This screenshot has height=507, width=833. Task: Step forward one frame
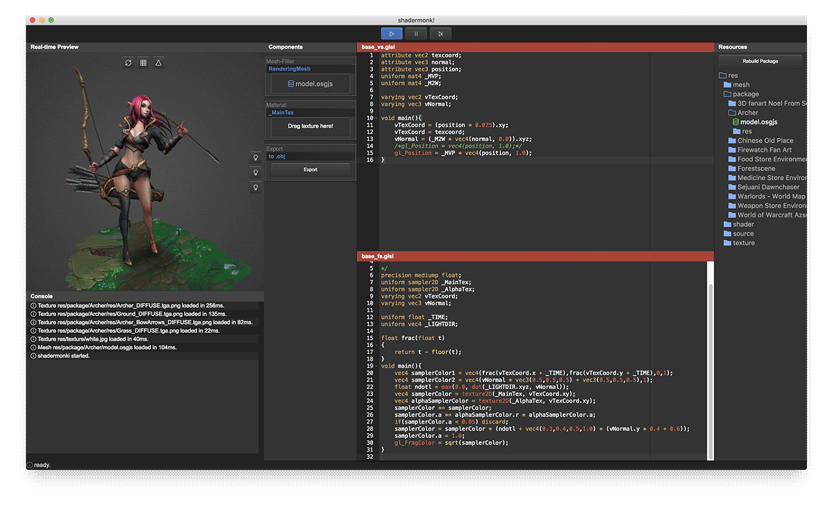[x=440, y=34]
